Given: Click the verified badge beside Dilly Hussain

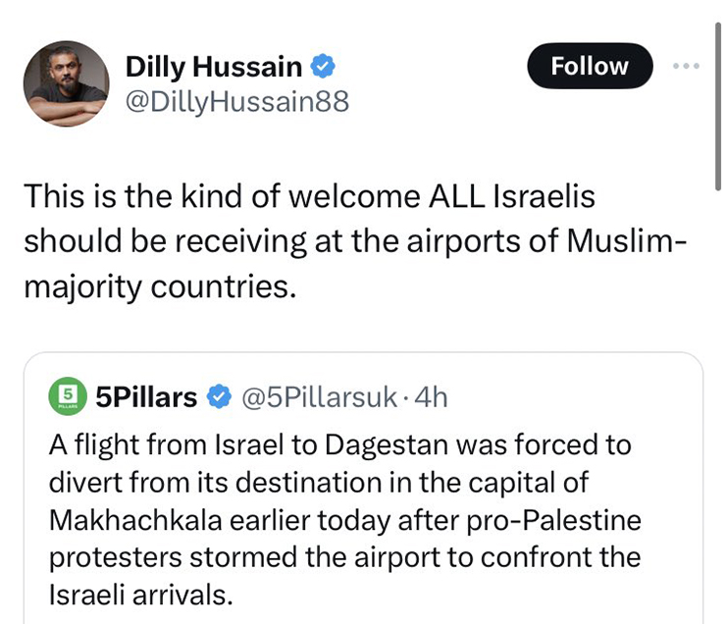Looking at the screenshot, I should [x=324, y=67].
